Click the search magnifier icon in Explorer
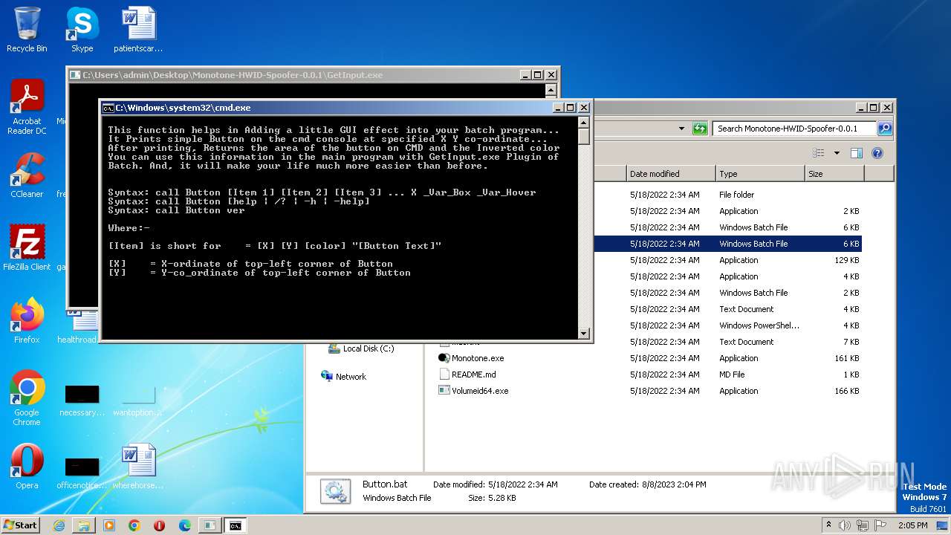This screenshot has height=535, width=951. (884, 129)
